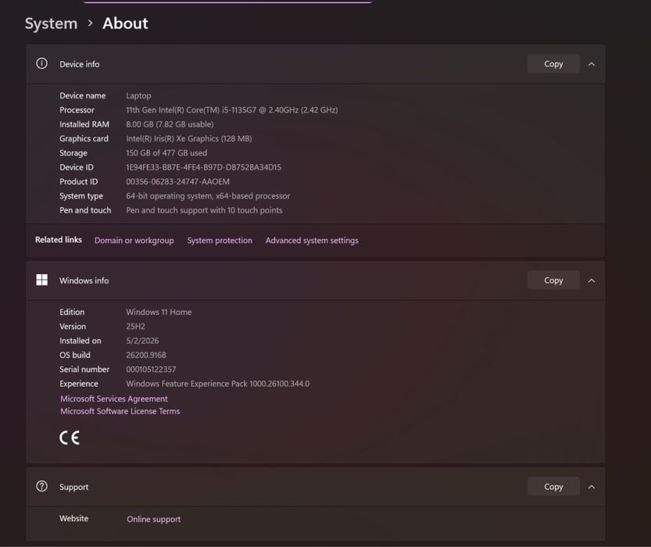Click the Windows info header label
Image resolution: width=651 pixels, height=547 pixels.
84,281
